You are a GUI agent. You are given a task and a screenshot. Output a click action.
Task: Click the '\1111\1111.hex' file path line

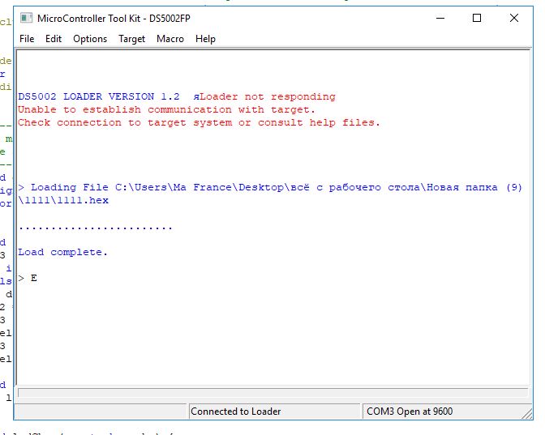pyautogui.click(x=63, y=200)
